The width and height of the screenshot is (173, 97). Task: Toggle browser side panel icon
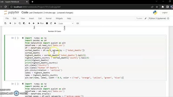(x=167, y=7)
